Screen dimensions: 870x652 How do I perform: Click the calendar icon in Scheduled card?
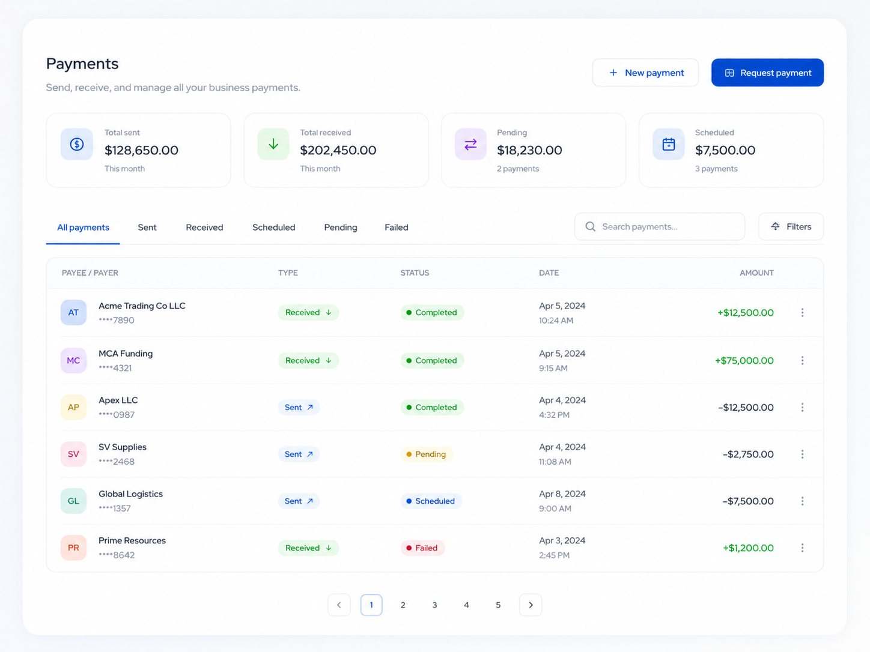669,144
